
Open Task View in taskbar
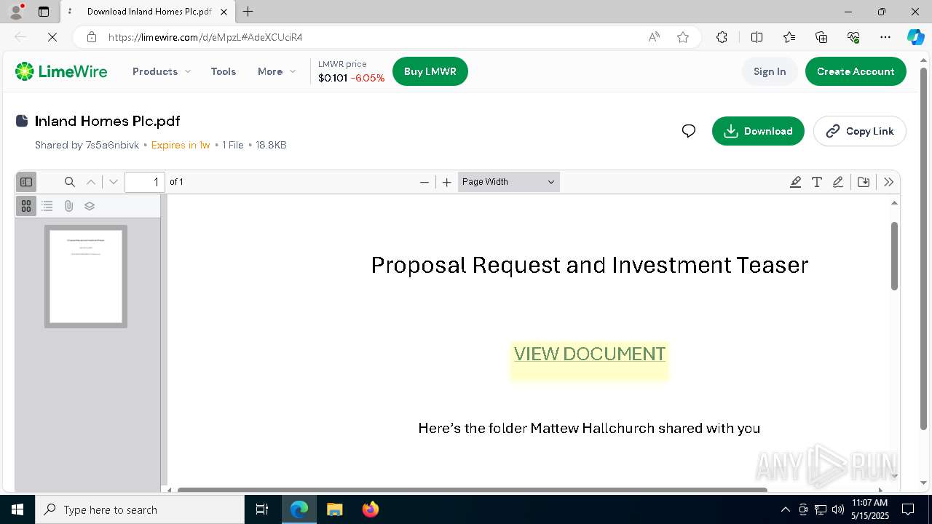[x=262, y=509]
